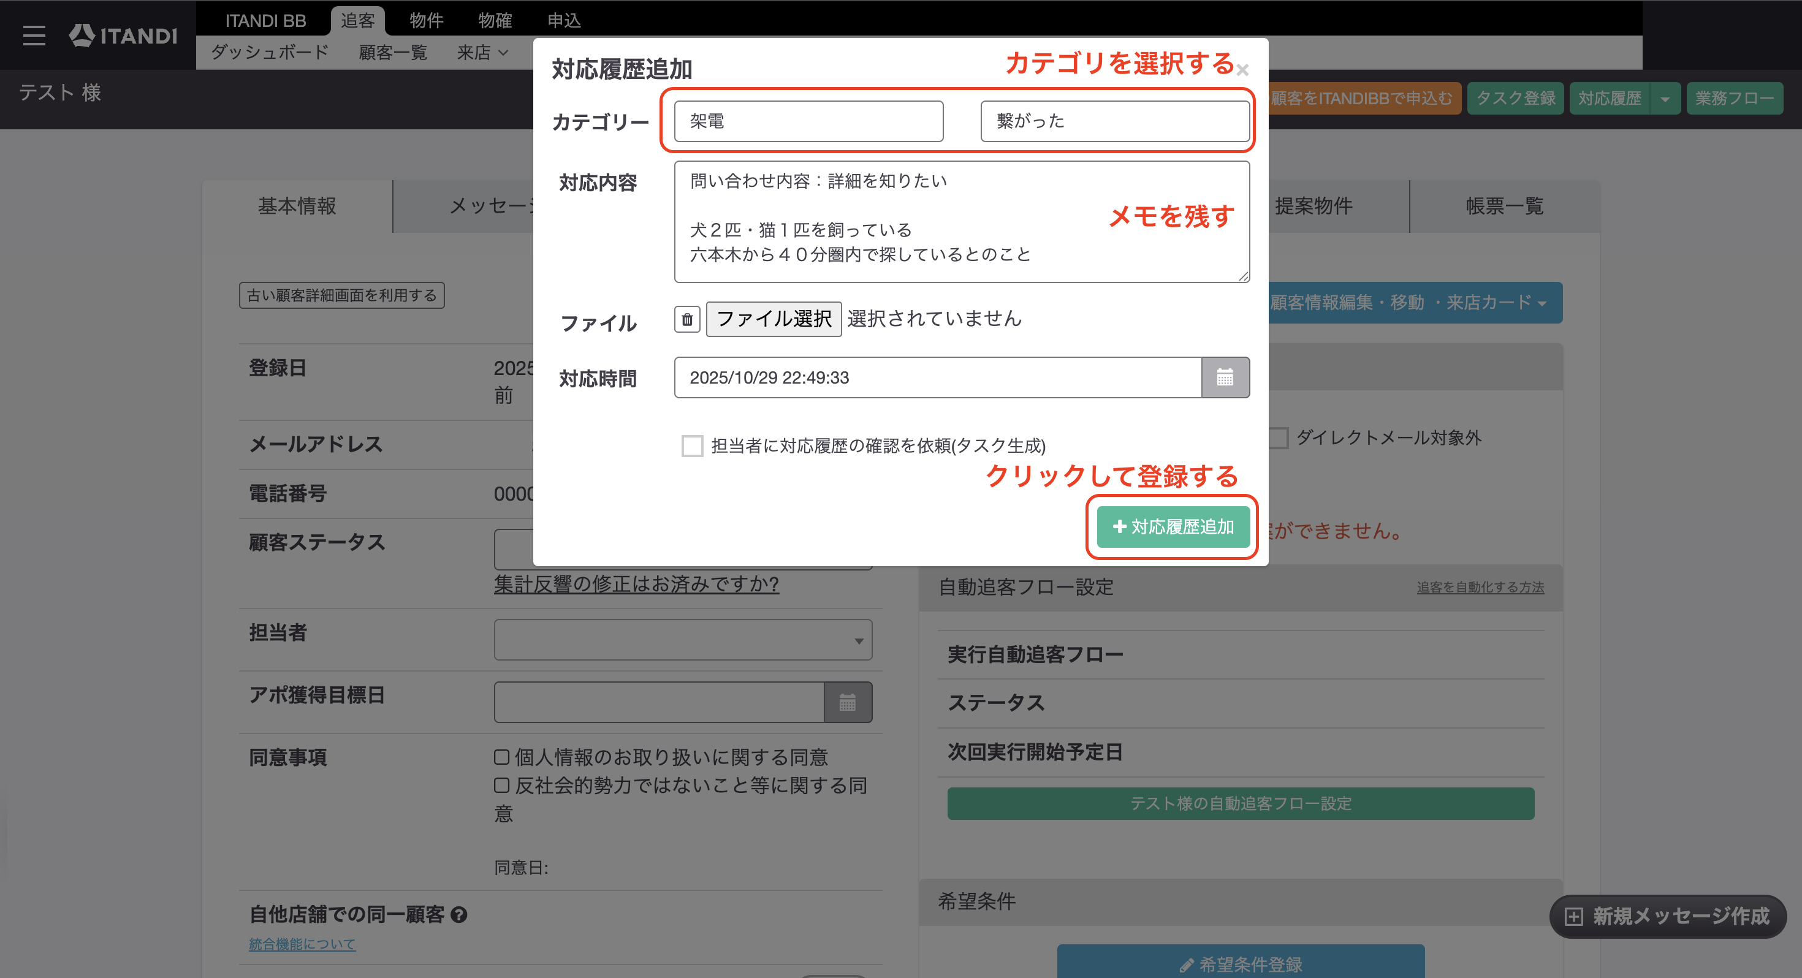
Task: Click 古い顧客詳細画面を利用する button
Action: pyautogui.click(x=341, y=295)
